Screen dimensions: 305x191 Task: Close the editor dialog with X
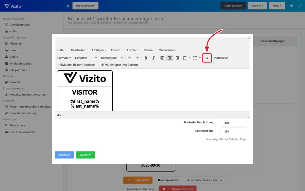pyautogui.click(x=249, y=38)
